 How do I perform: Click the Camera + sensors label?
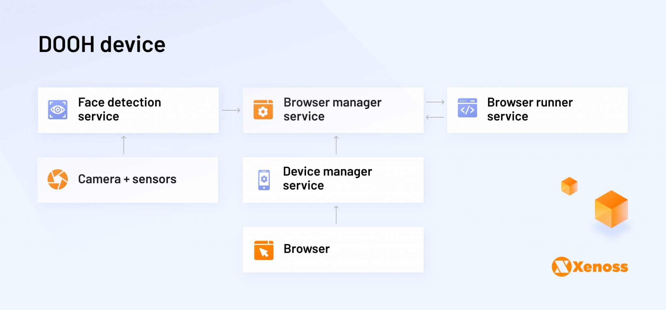coord(127,179)
